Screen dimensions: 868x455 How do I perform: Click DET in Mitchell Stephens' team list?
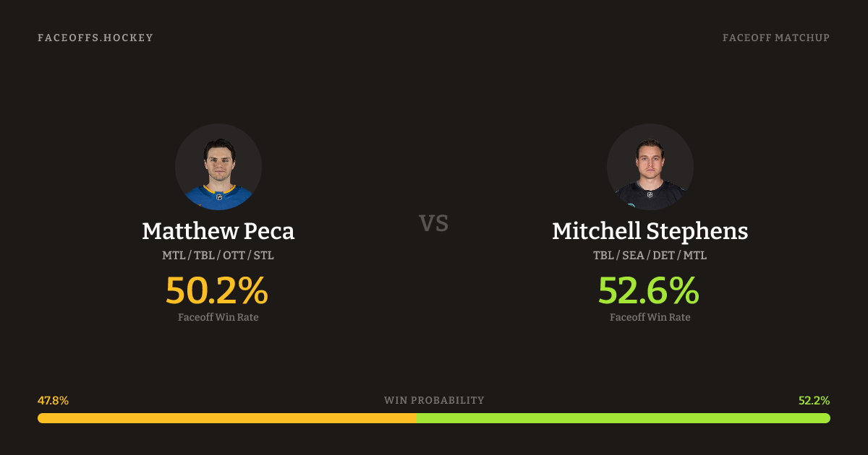coord(664,256)
